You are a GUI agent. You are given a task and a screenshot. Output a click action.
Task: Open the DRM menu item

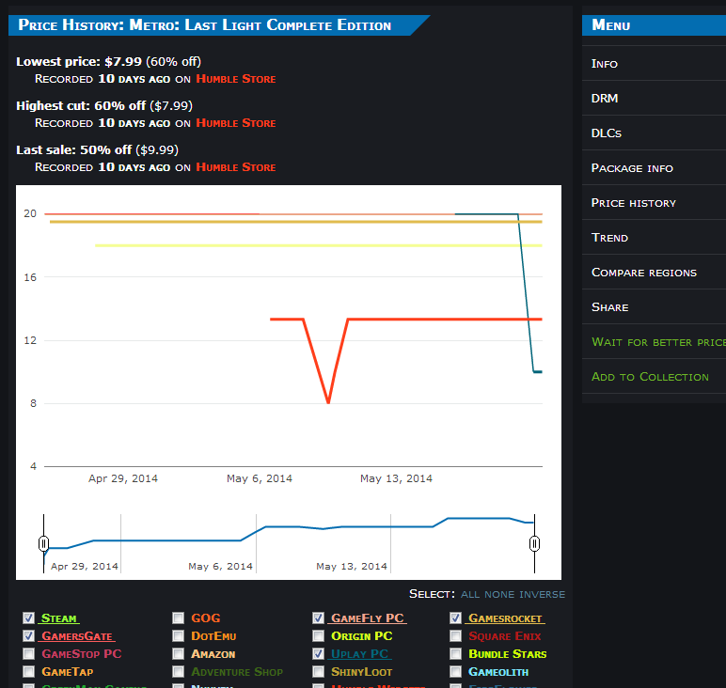(x=654, y=98)
